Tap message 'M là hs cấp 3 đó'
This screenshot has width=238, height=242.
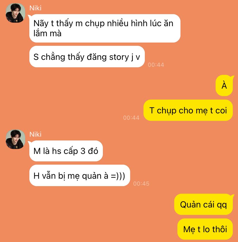tap(66, 151)
